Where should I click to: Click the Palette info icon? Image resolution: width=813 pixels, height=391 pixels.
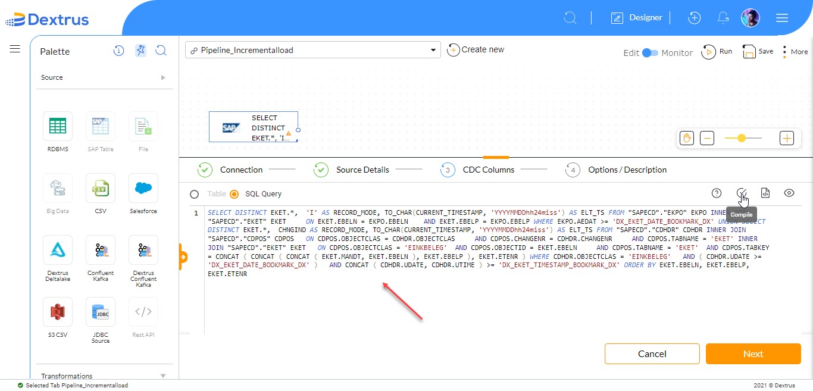118,51
